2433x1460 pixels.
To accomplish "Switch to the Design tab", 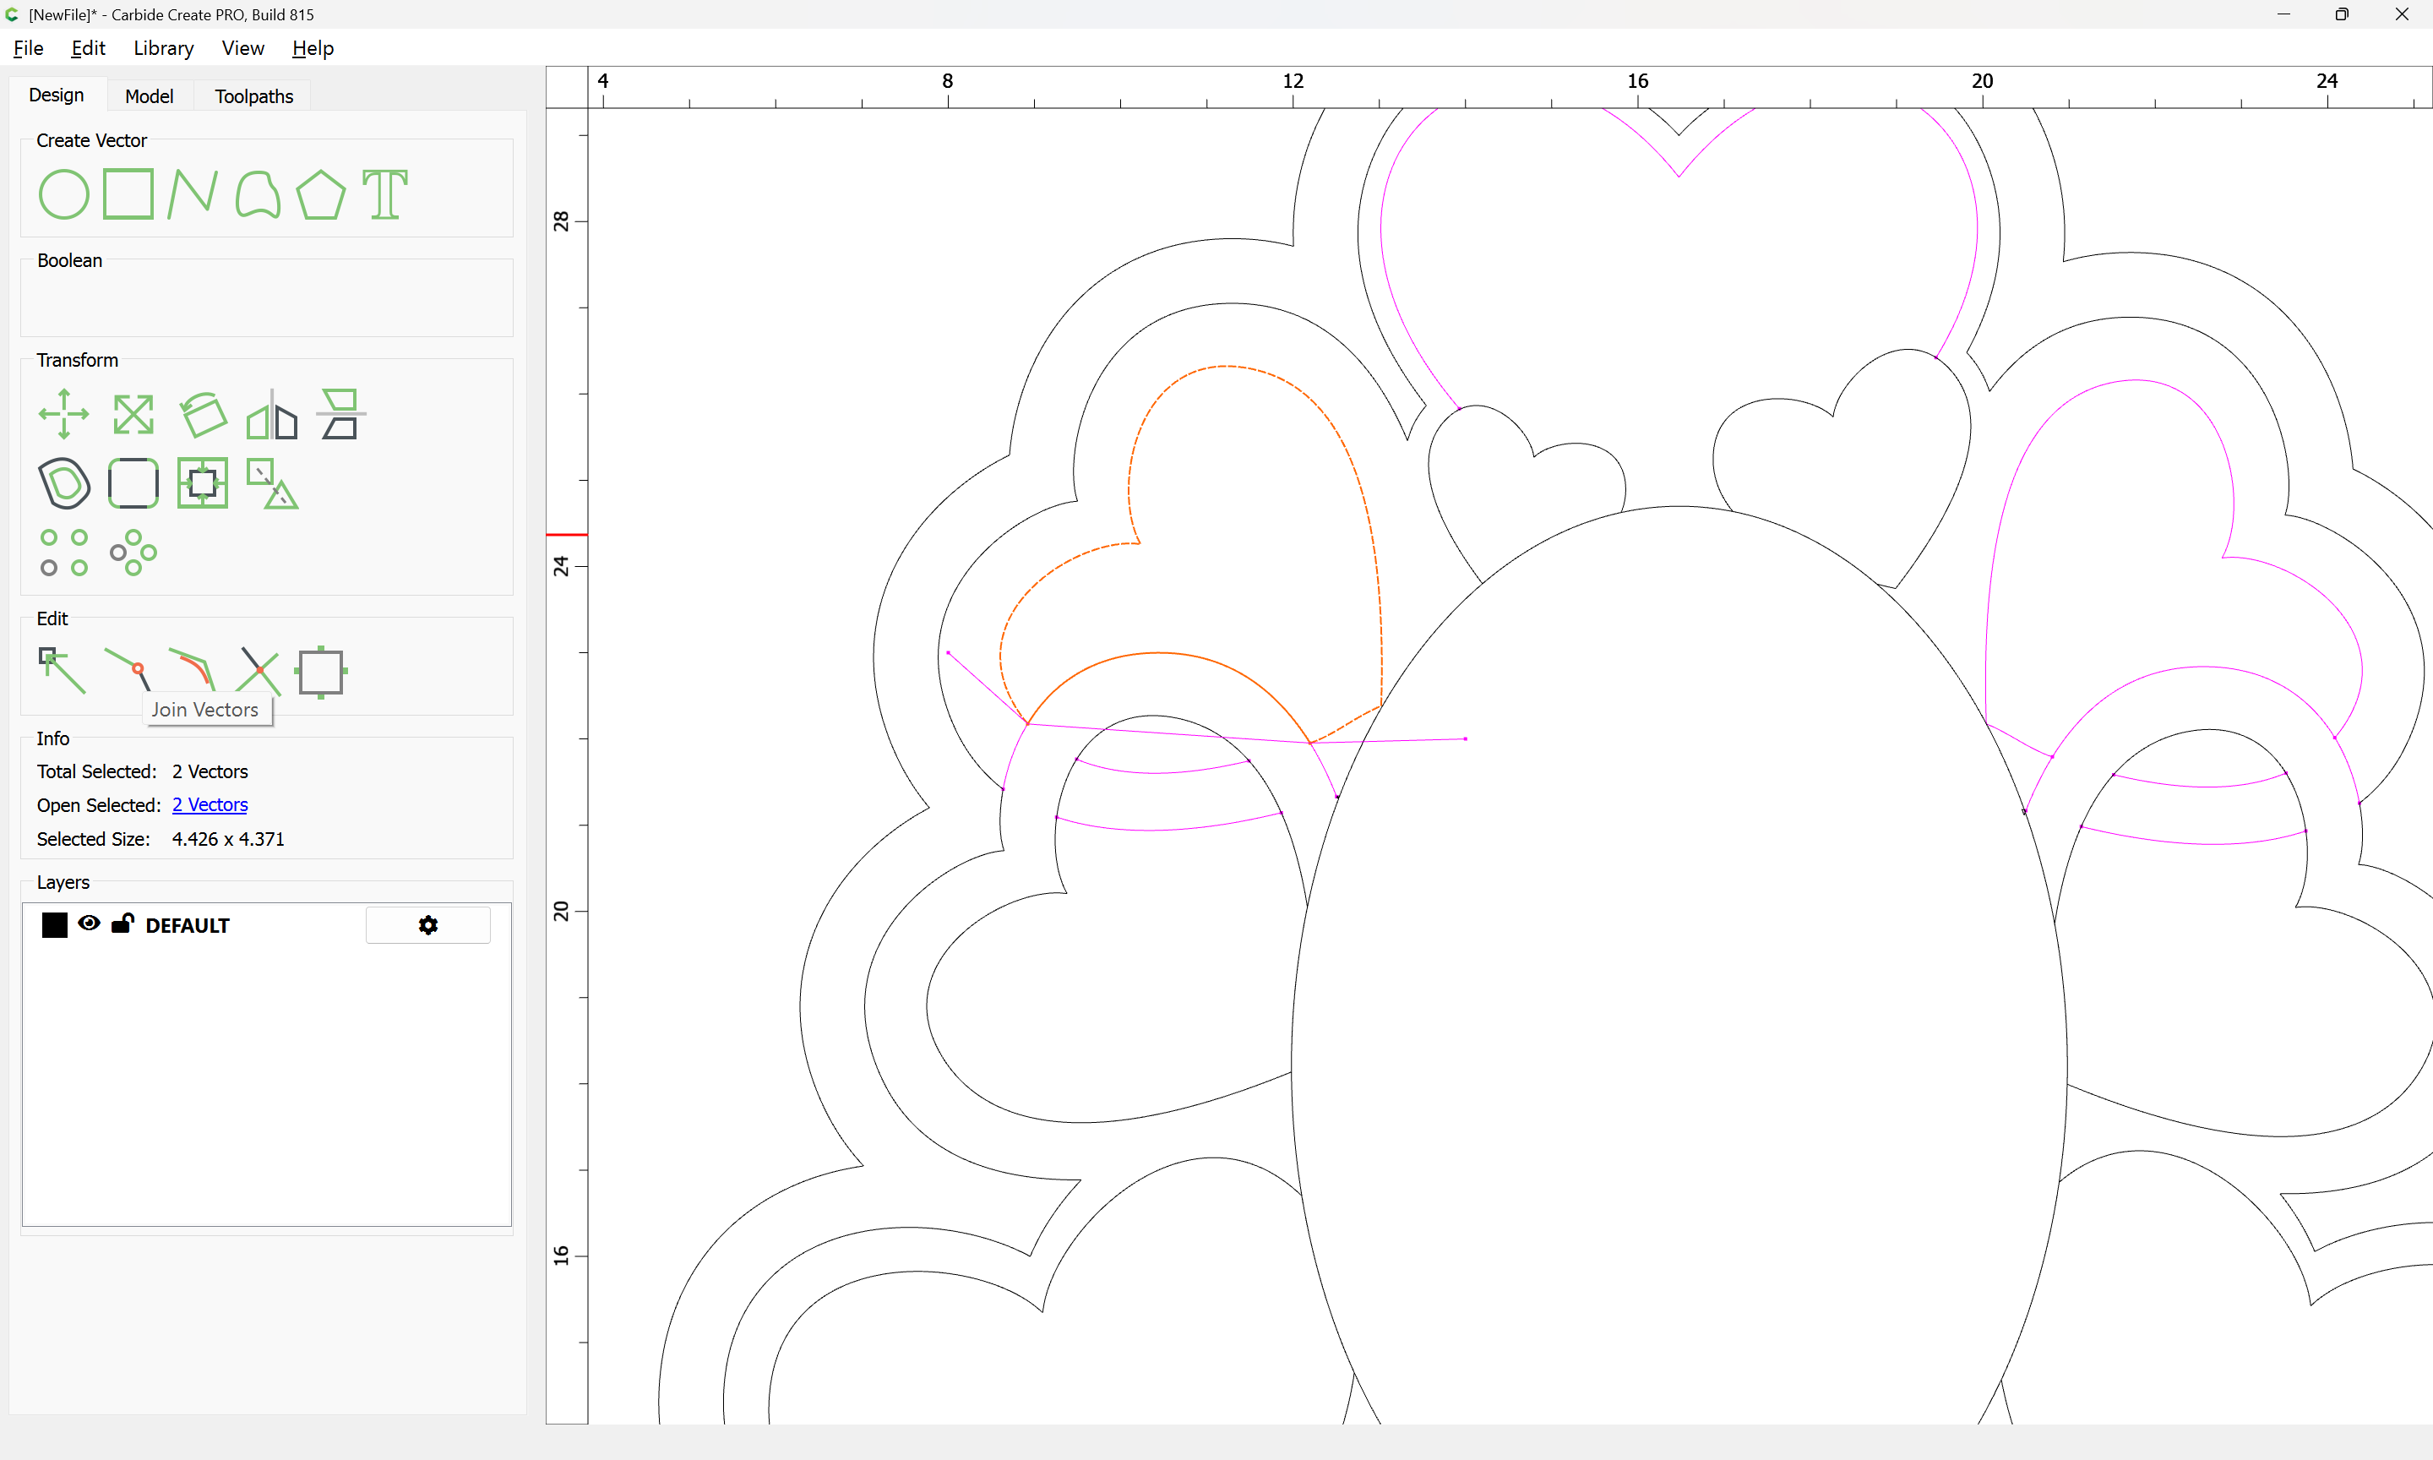I will (x=57, y=95).
